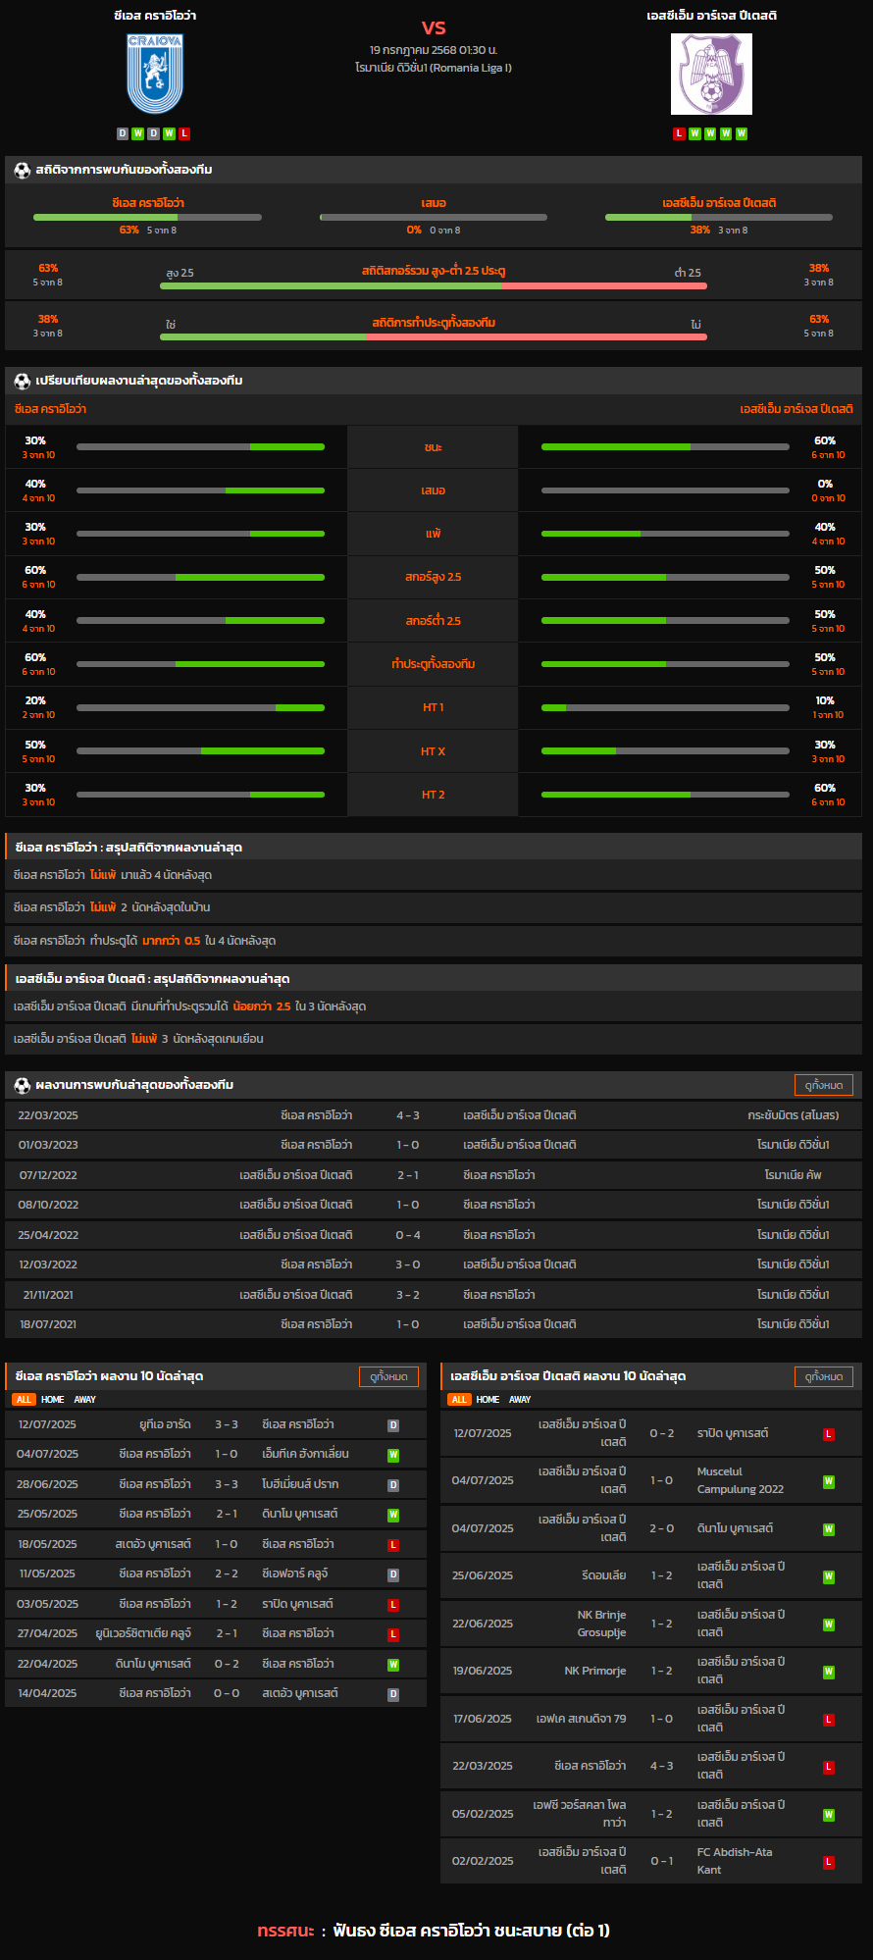
Task: Click the W result badge in the 22/04/2025 Craiova row
Action: coord(393,1665)
